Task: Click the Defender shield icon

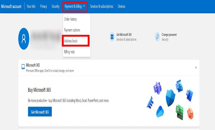Action: pos(170,98)
